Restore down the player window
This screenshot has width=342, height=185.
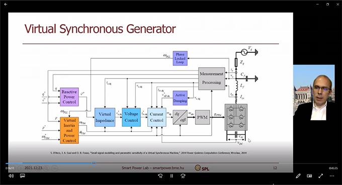327,4
